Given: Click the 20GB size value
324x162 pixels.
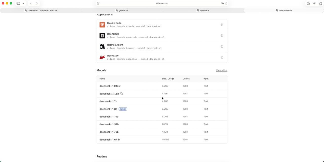Looking at the screenshot, I should (x=165, y=124).
